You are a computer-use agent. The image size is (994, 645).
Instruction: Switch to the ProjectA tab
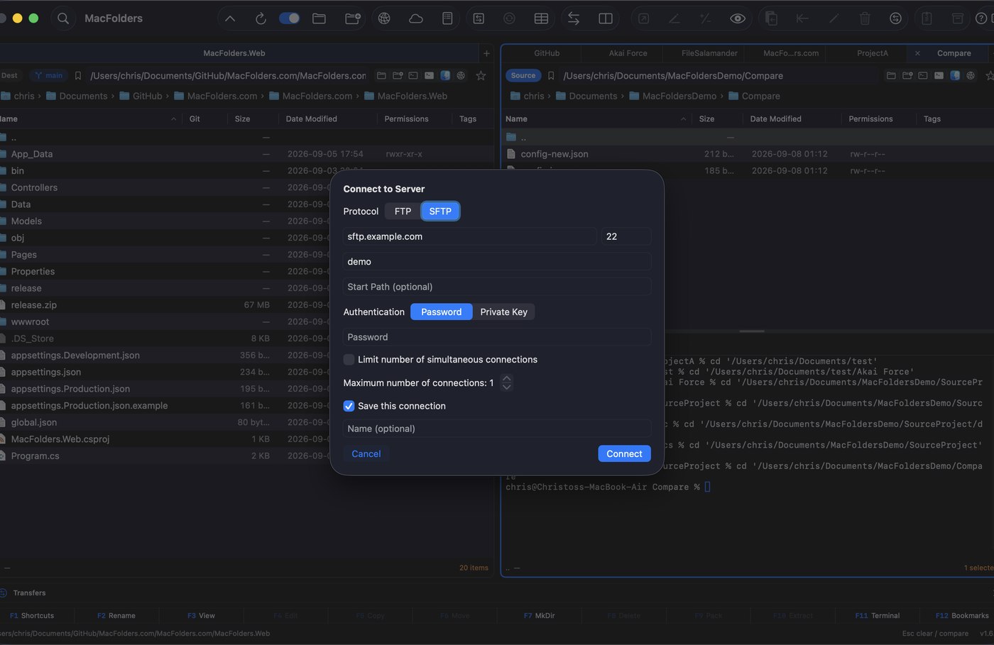(873, 53)
